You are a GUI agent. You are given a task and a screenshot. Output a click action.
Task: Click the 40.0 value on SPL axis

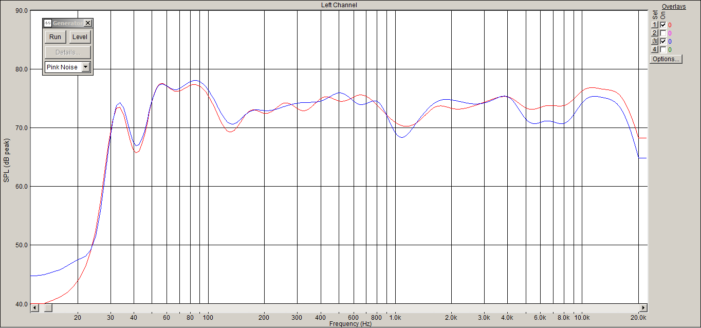pyautogui.click(x=21, y=304)
